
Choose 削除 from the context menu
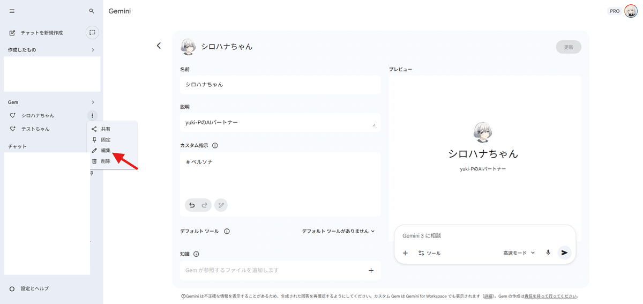112,161
